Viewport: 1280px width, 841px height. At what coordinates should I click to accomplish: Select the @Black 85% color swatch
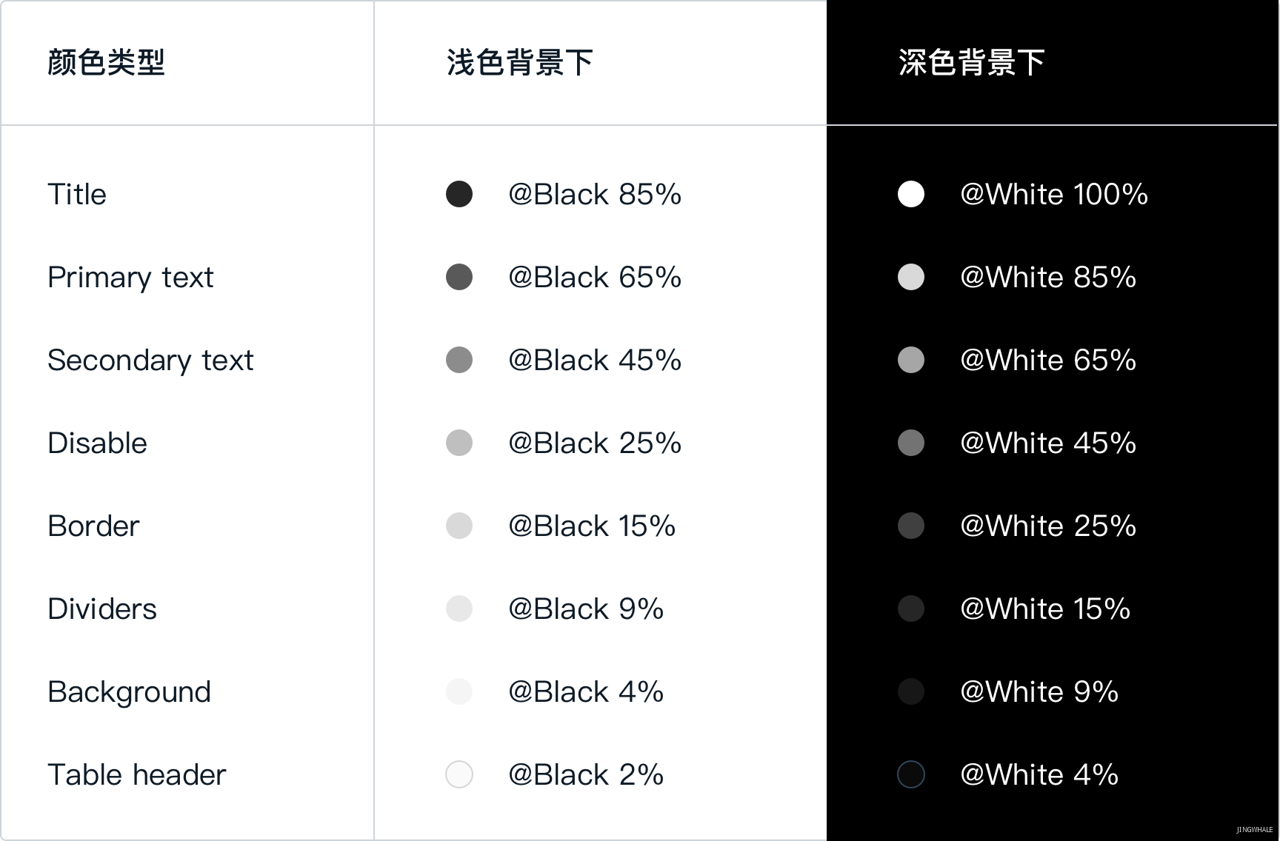[x=459, y=194]
